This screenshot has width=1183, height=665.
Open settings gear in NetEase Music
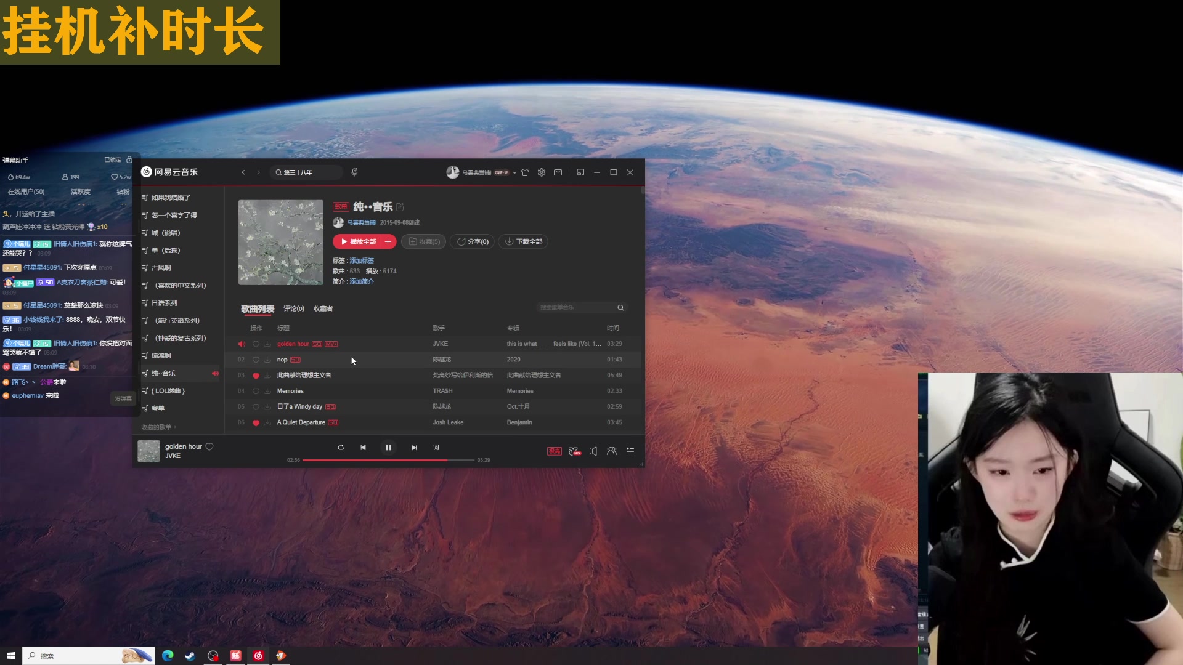click(x=542, y=172)
